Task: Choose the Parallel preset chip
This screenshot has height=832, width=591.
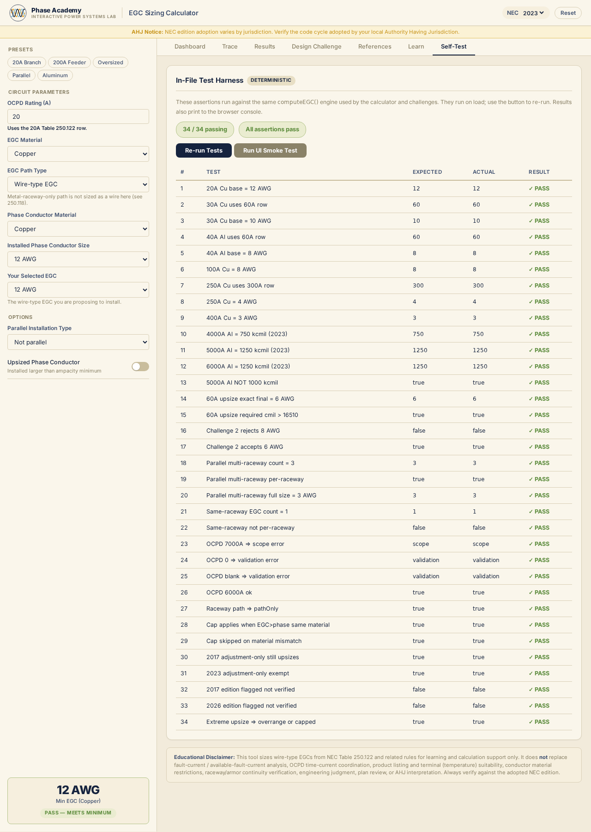Action: point(21,75)
